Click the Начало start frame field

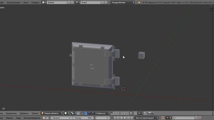pyautogui.click(x=61, y=118)
